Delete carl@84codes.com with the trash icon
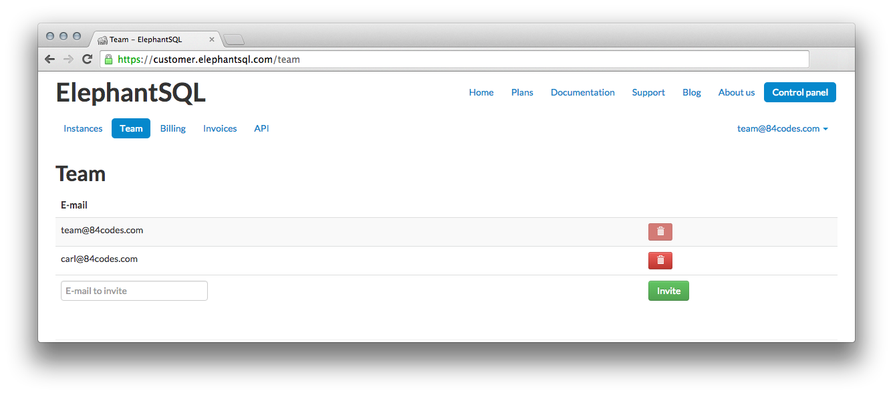This screenshot has width=893, height=395. point(660,261)
